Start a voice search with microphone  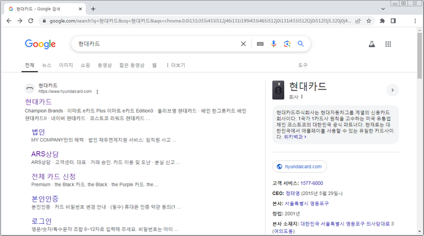(x=273, y=43)
